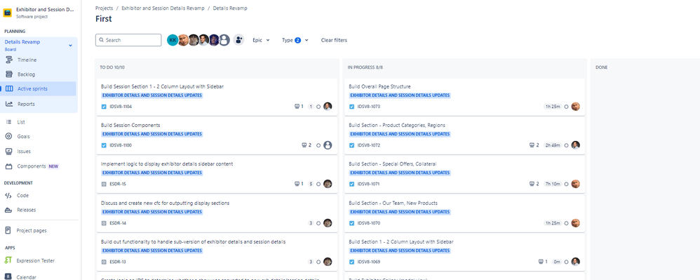Click time badge 1h 25m on IDSV8-1073
700x280 pixels.
(x=553, y=107)
